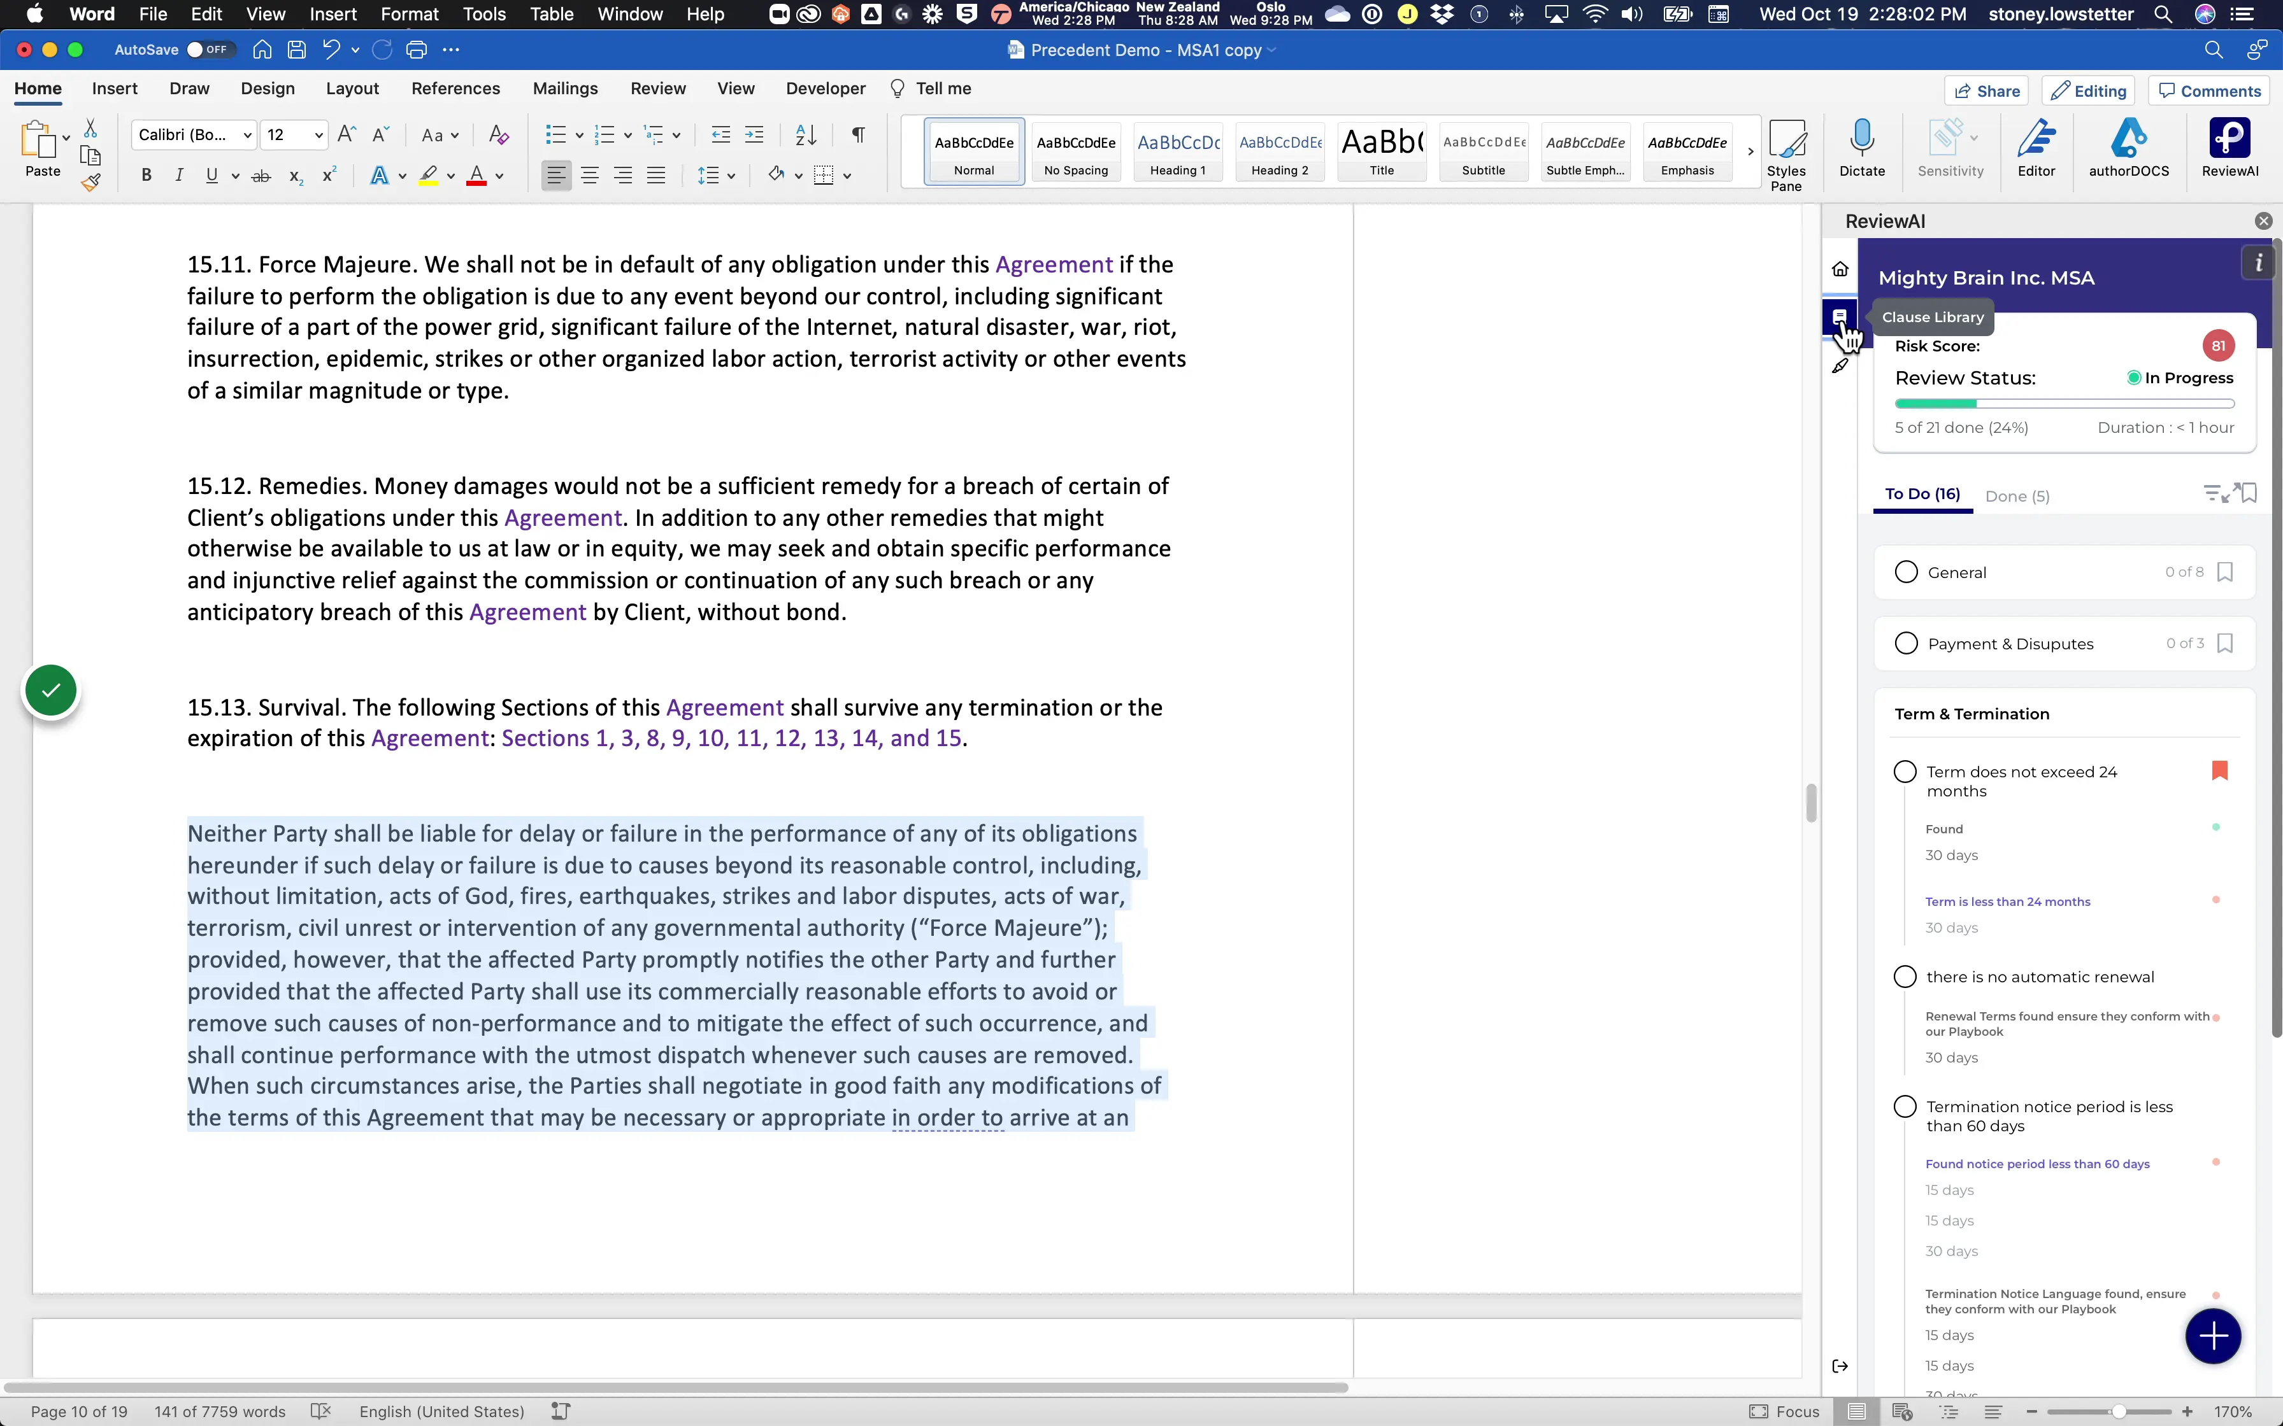Switch to the References ribbon tab
2283x1426 pixels.
[x=455, y=88]
